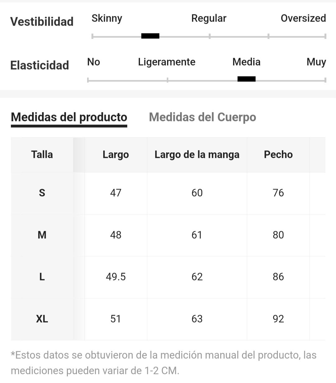Click the 49.5 length value for L

click(116, 277)
